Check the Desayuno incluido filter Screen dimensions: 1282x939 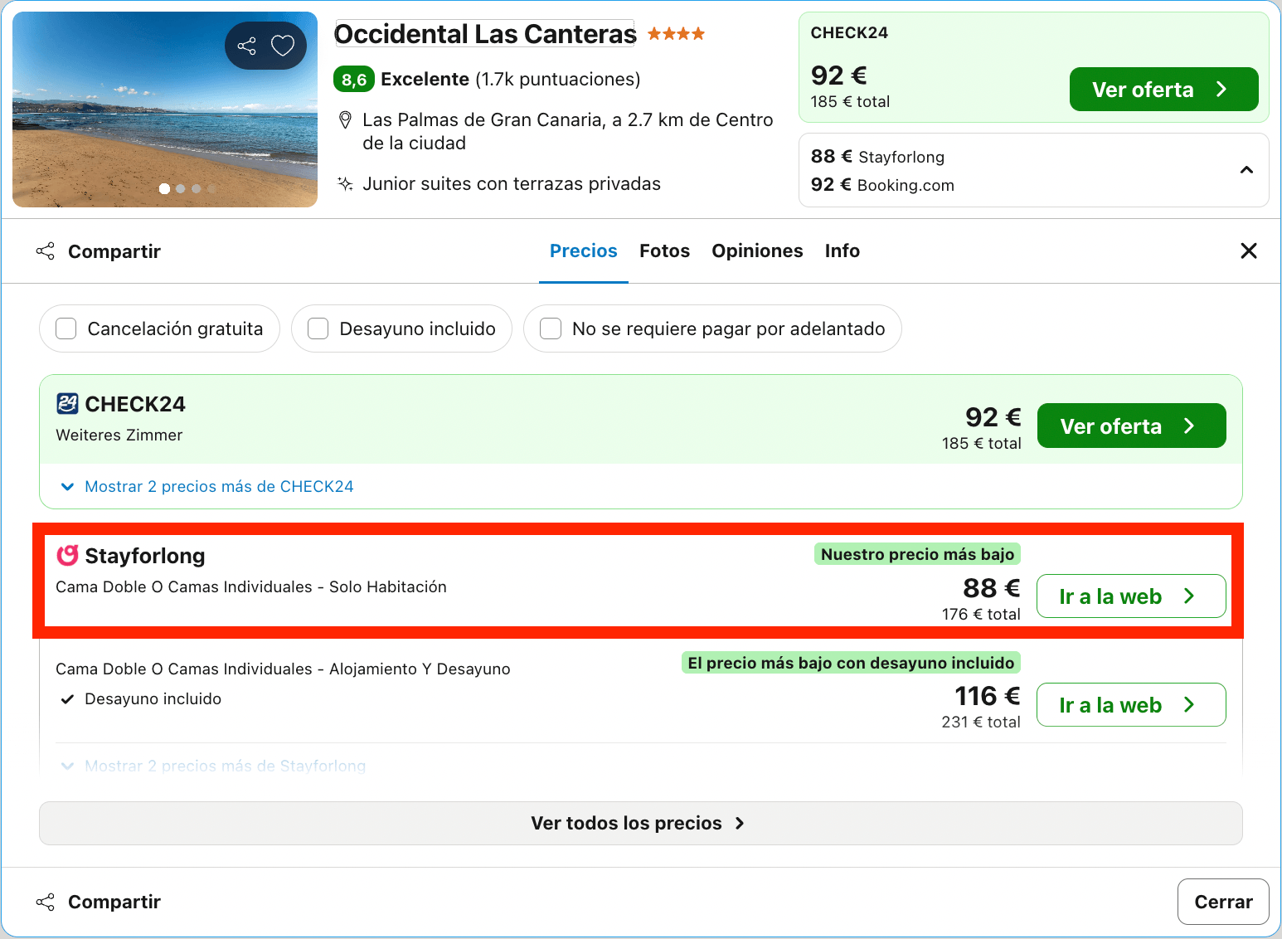tap(318, 328)
